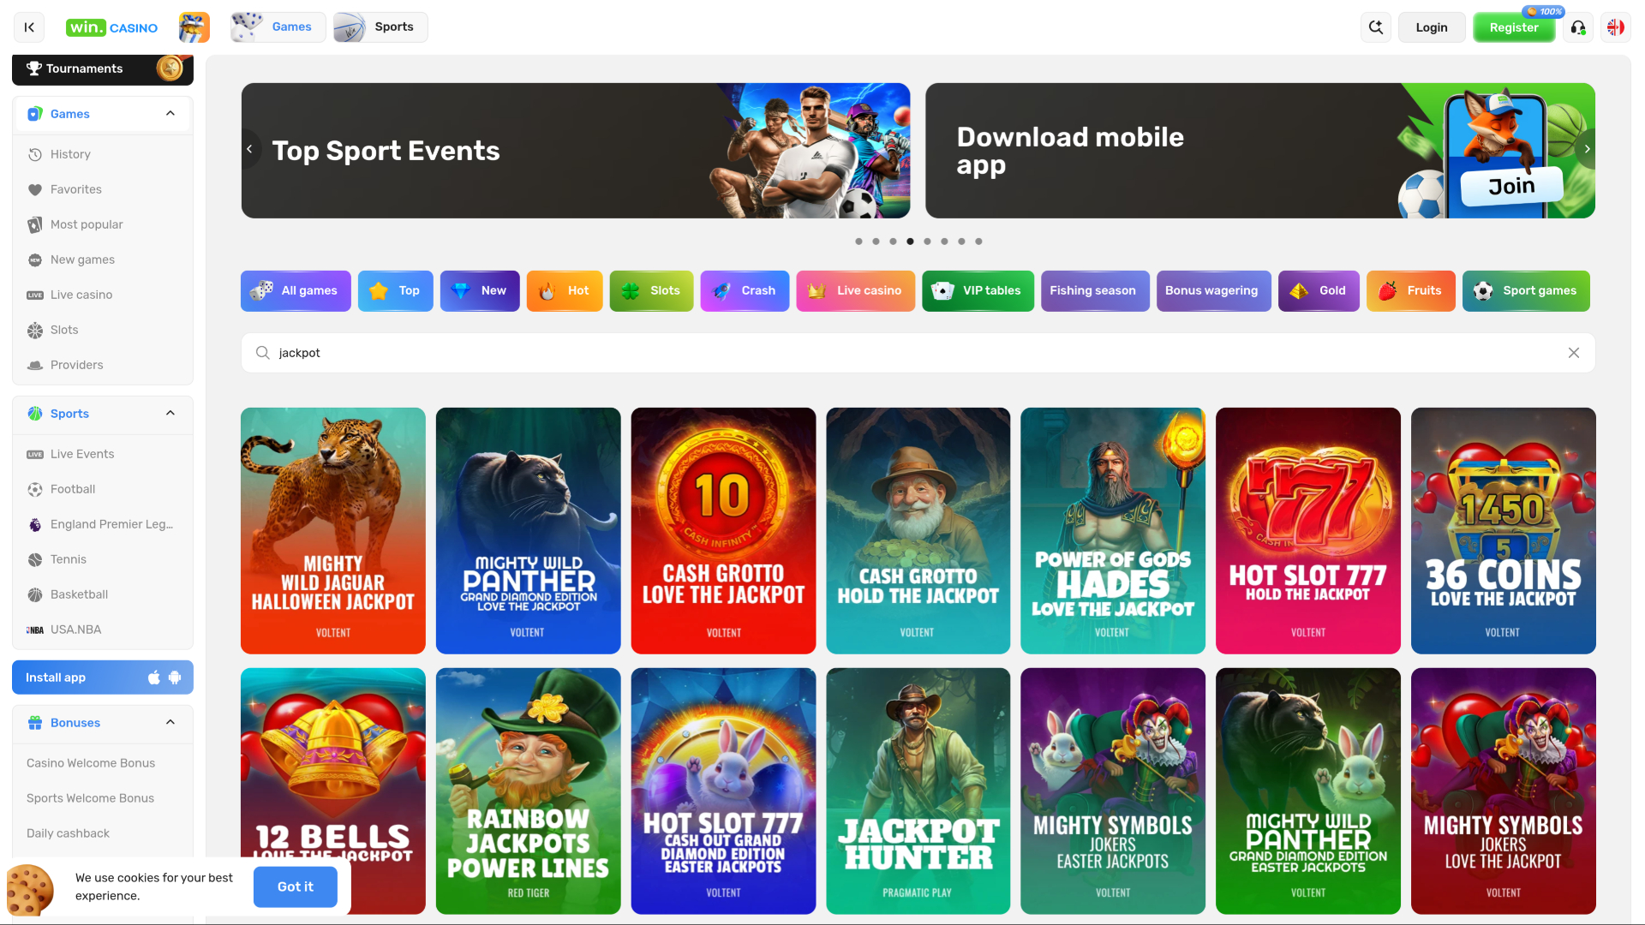Screen dimensions: 1645x925
Task: Click the jackpot search field
Action: (x=918, y=353)
